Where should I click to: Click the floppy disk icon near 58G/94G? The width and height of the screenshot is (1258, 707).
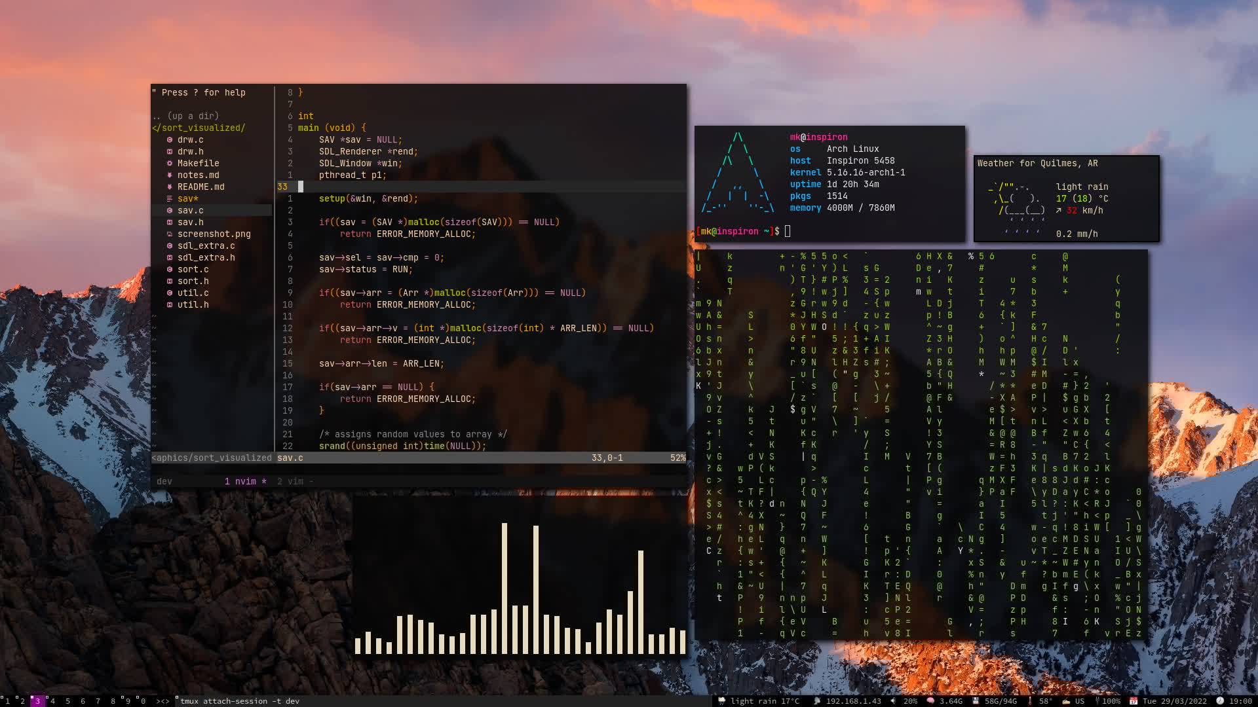coord(975,700)
